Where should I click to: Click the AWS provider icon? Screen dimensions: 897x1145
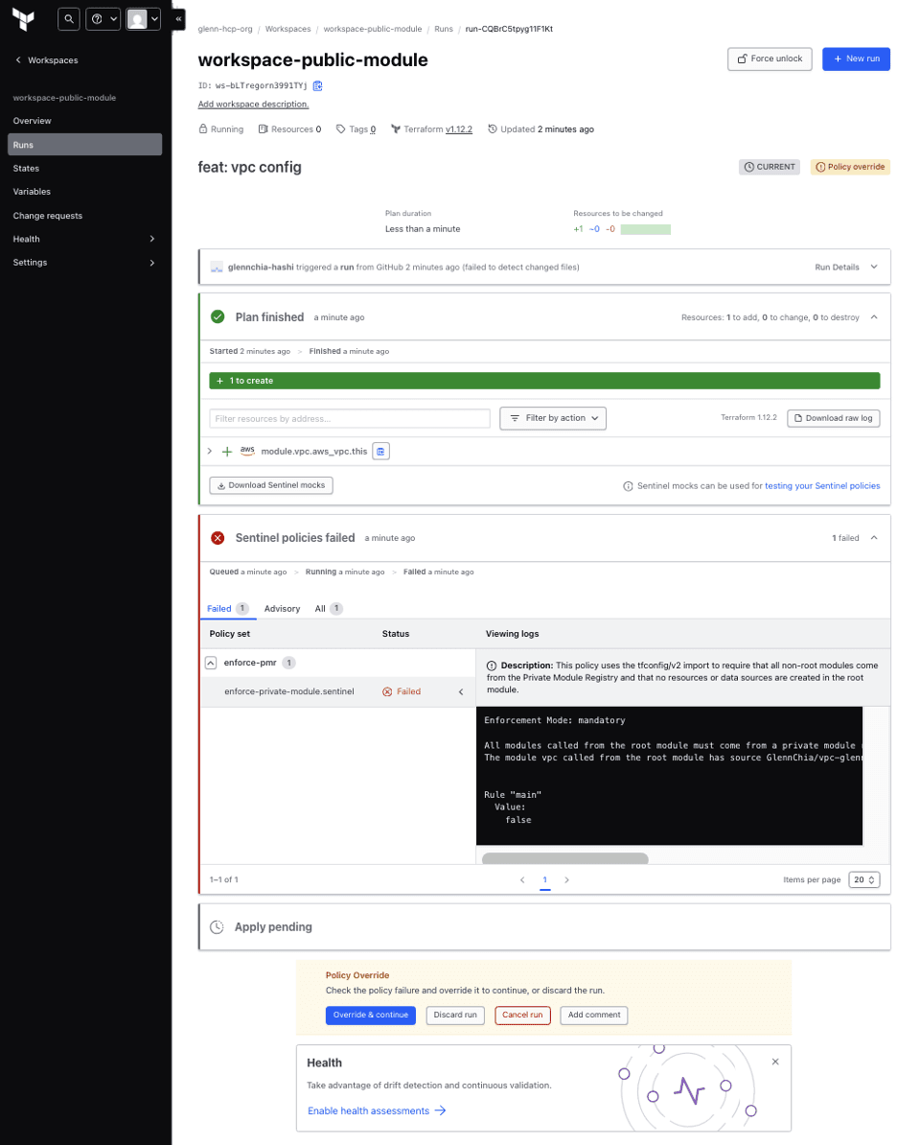247,451
